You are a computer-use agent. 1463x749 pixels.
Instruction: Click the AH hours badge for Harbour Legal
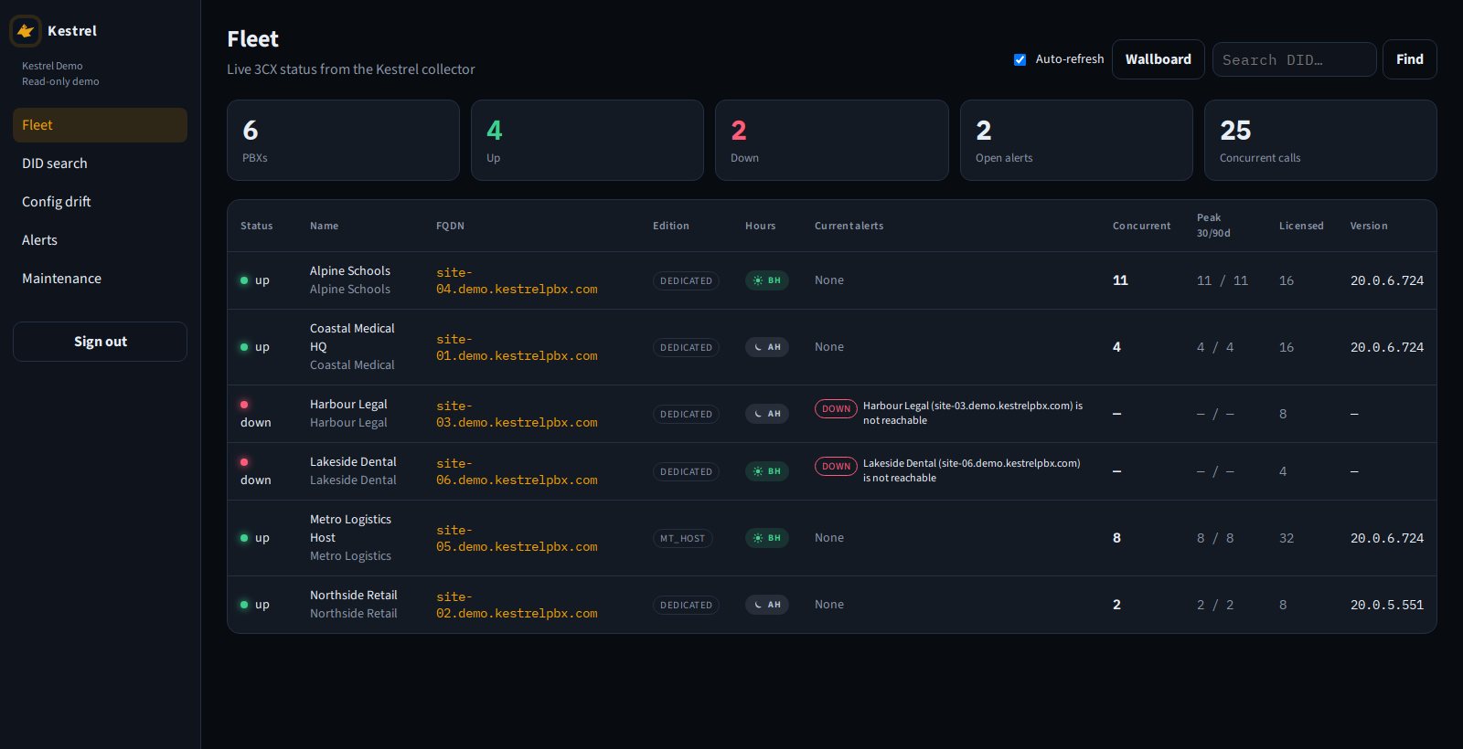click(x=767, y=414)
